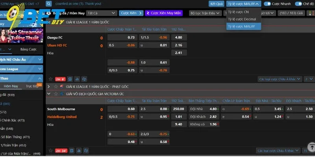Switch to the Trực tiếp tab
315x157 pixels.
pos(32,86)
